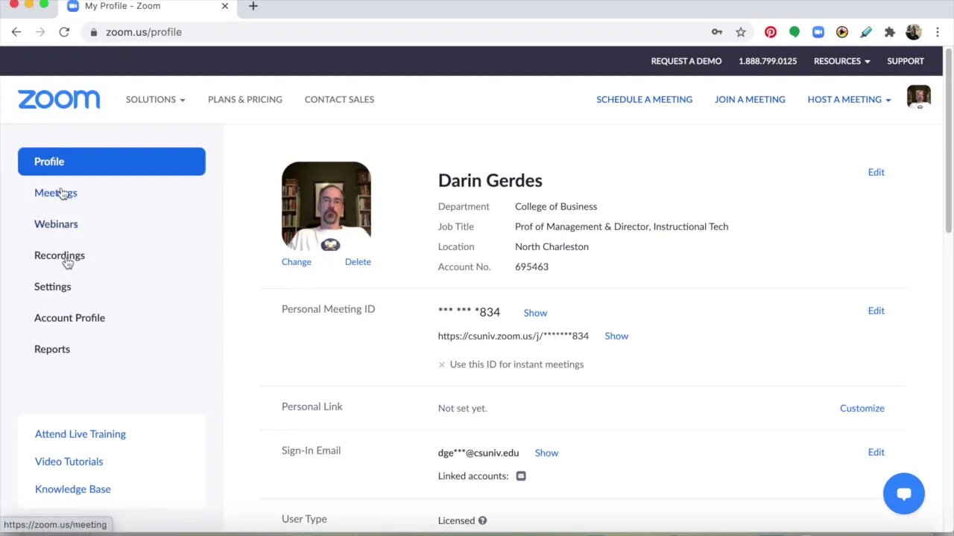Open a new browser tab
This screenshot has width=954, height=536.
click(x=253, y=6)
